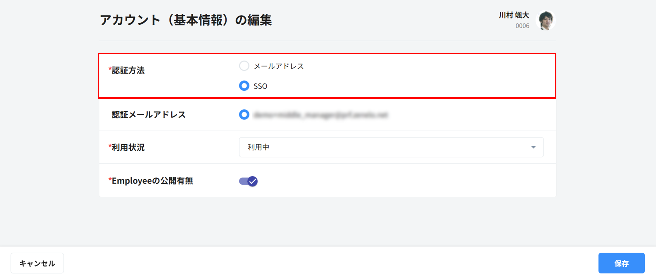Viewport: 656px width, 278px height.
Task: Click the red asterisk beside 認証方法
Action: 110,70
